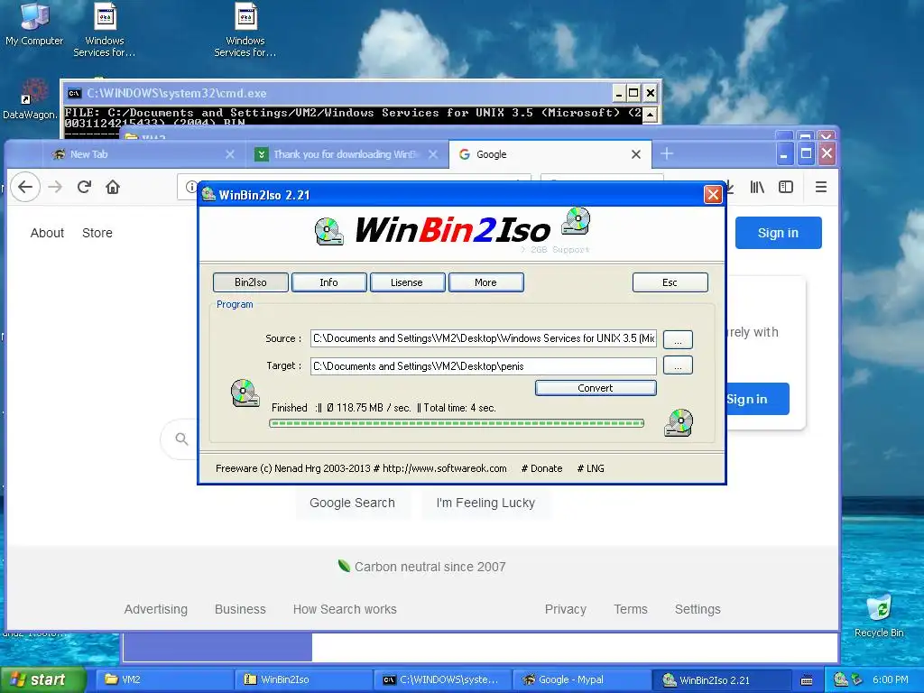
Task: Select the first Windows Services for… desktop file
Action: (x=105, y=30)
